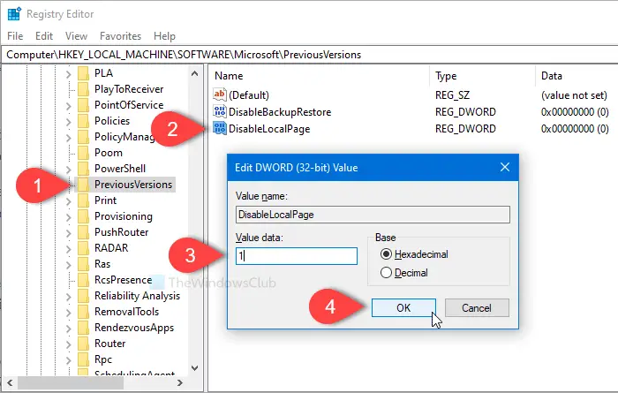618x393 pixels.
Task: Click the PointOfService folder icon
Action: pos(83,105)
